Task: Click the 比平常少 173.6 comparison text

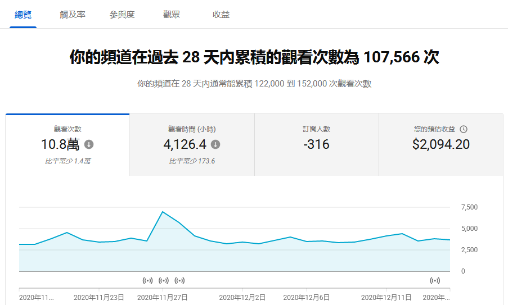Action: pyautogui.click(x=192, y=161)
